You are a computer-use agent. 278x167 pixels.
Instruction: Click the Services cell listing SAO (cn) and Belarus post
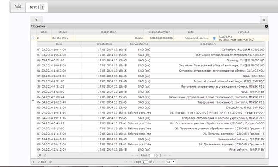pyautogui.click(x=243, y=38)
